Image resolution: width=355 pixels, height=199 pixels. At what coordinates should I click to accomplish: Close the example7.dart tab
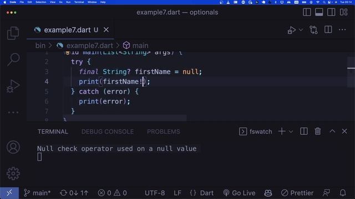click(106, 30)
